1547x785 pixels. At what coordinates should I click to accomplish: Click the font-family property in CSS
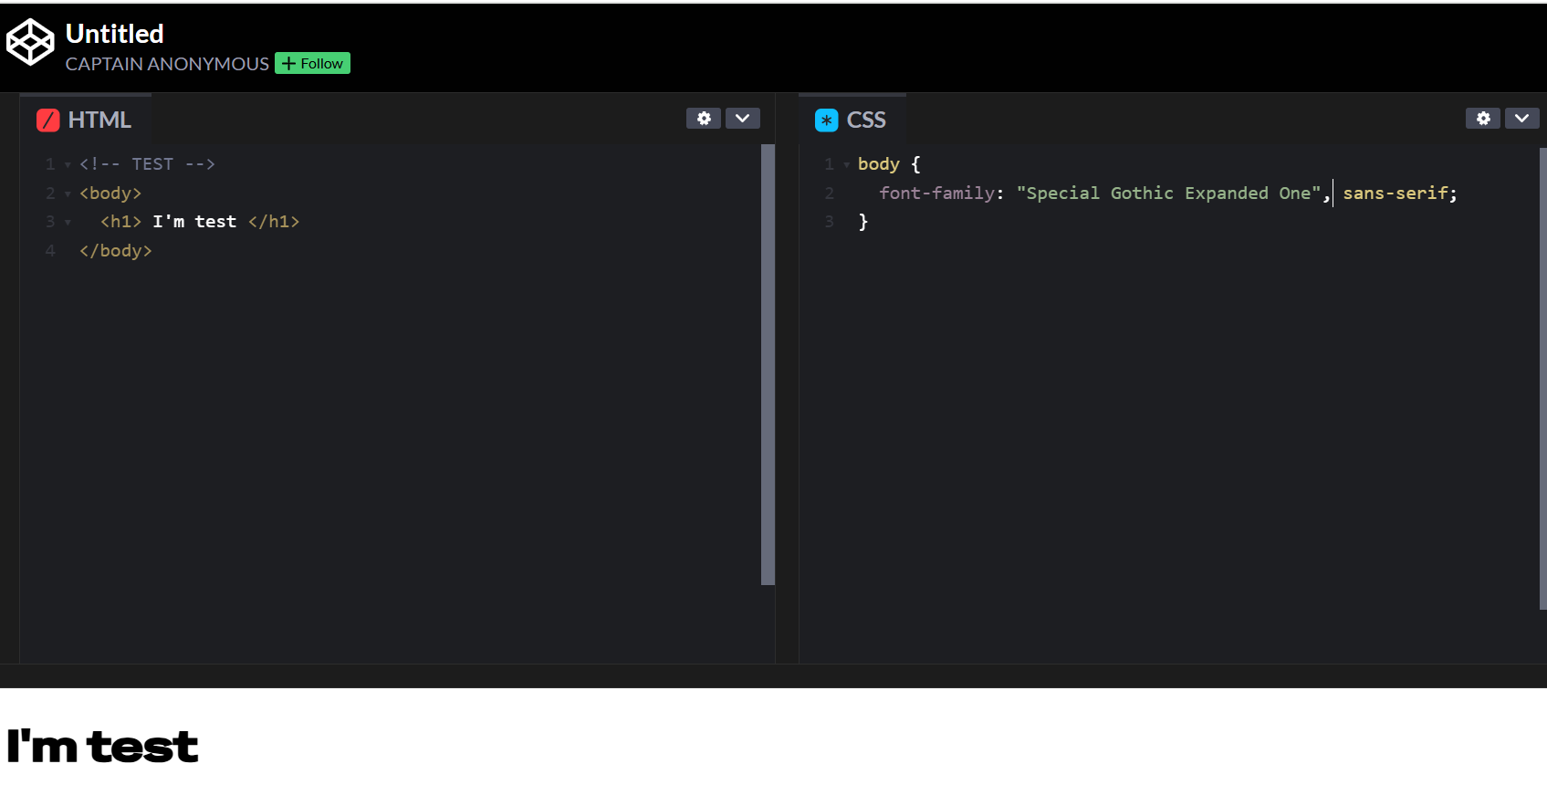click(x=936, y=194)
